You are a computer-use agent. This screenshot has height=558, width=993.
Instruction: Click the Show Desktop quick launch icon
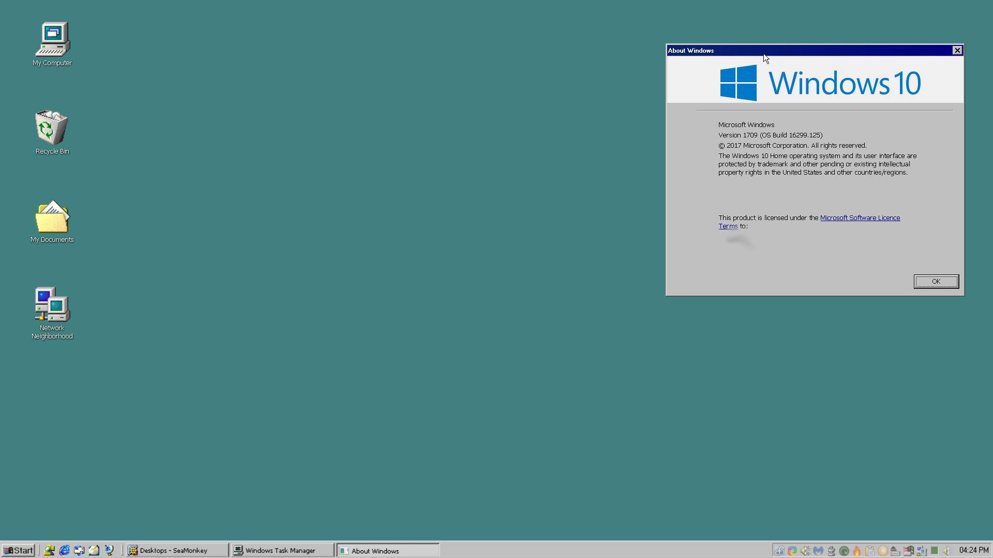tap(94, 550)
